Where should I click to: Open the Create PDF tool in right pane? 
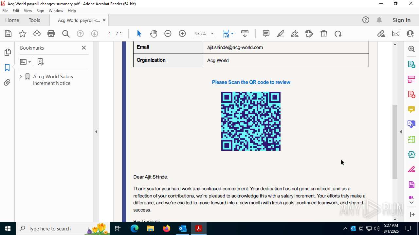(411, 94)
